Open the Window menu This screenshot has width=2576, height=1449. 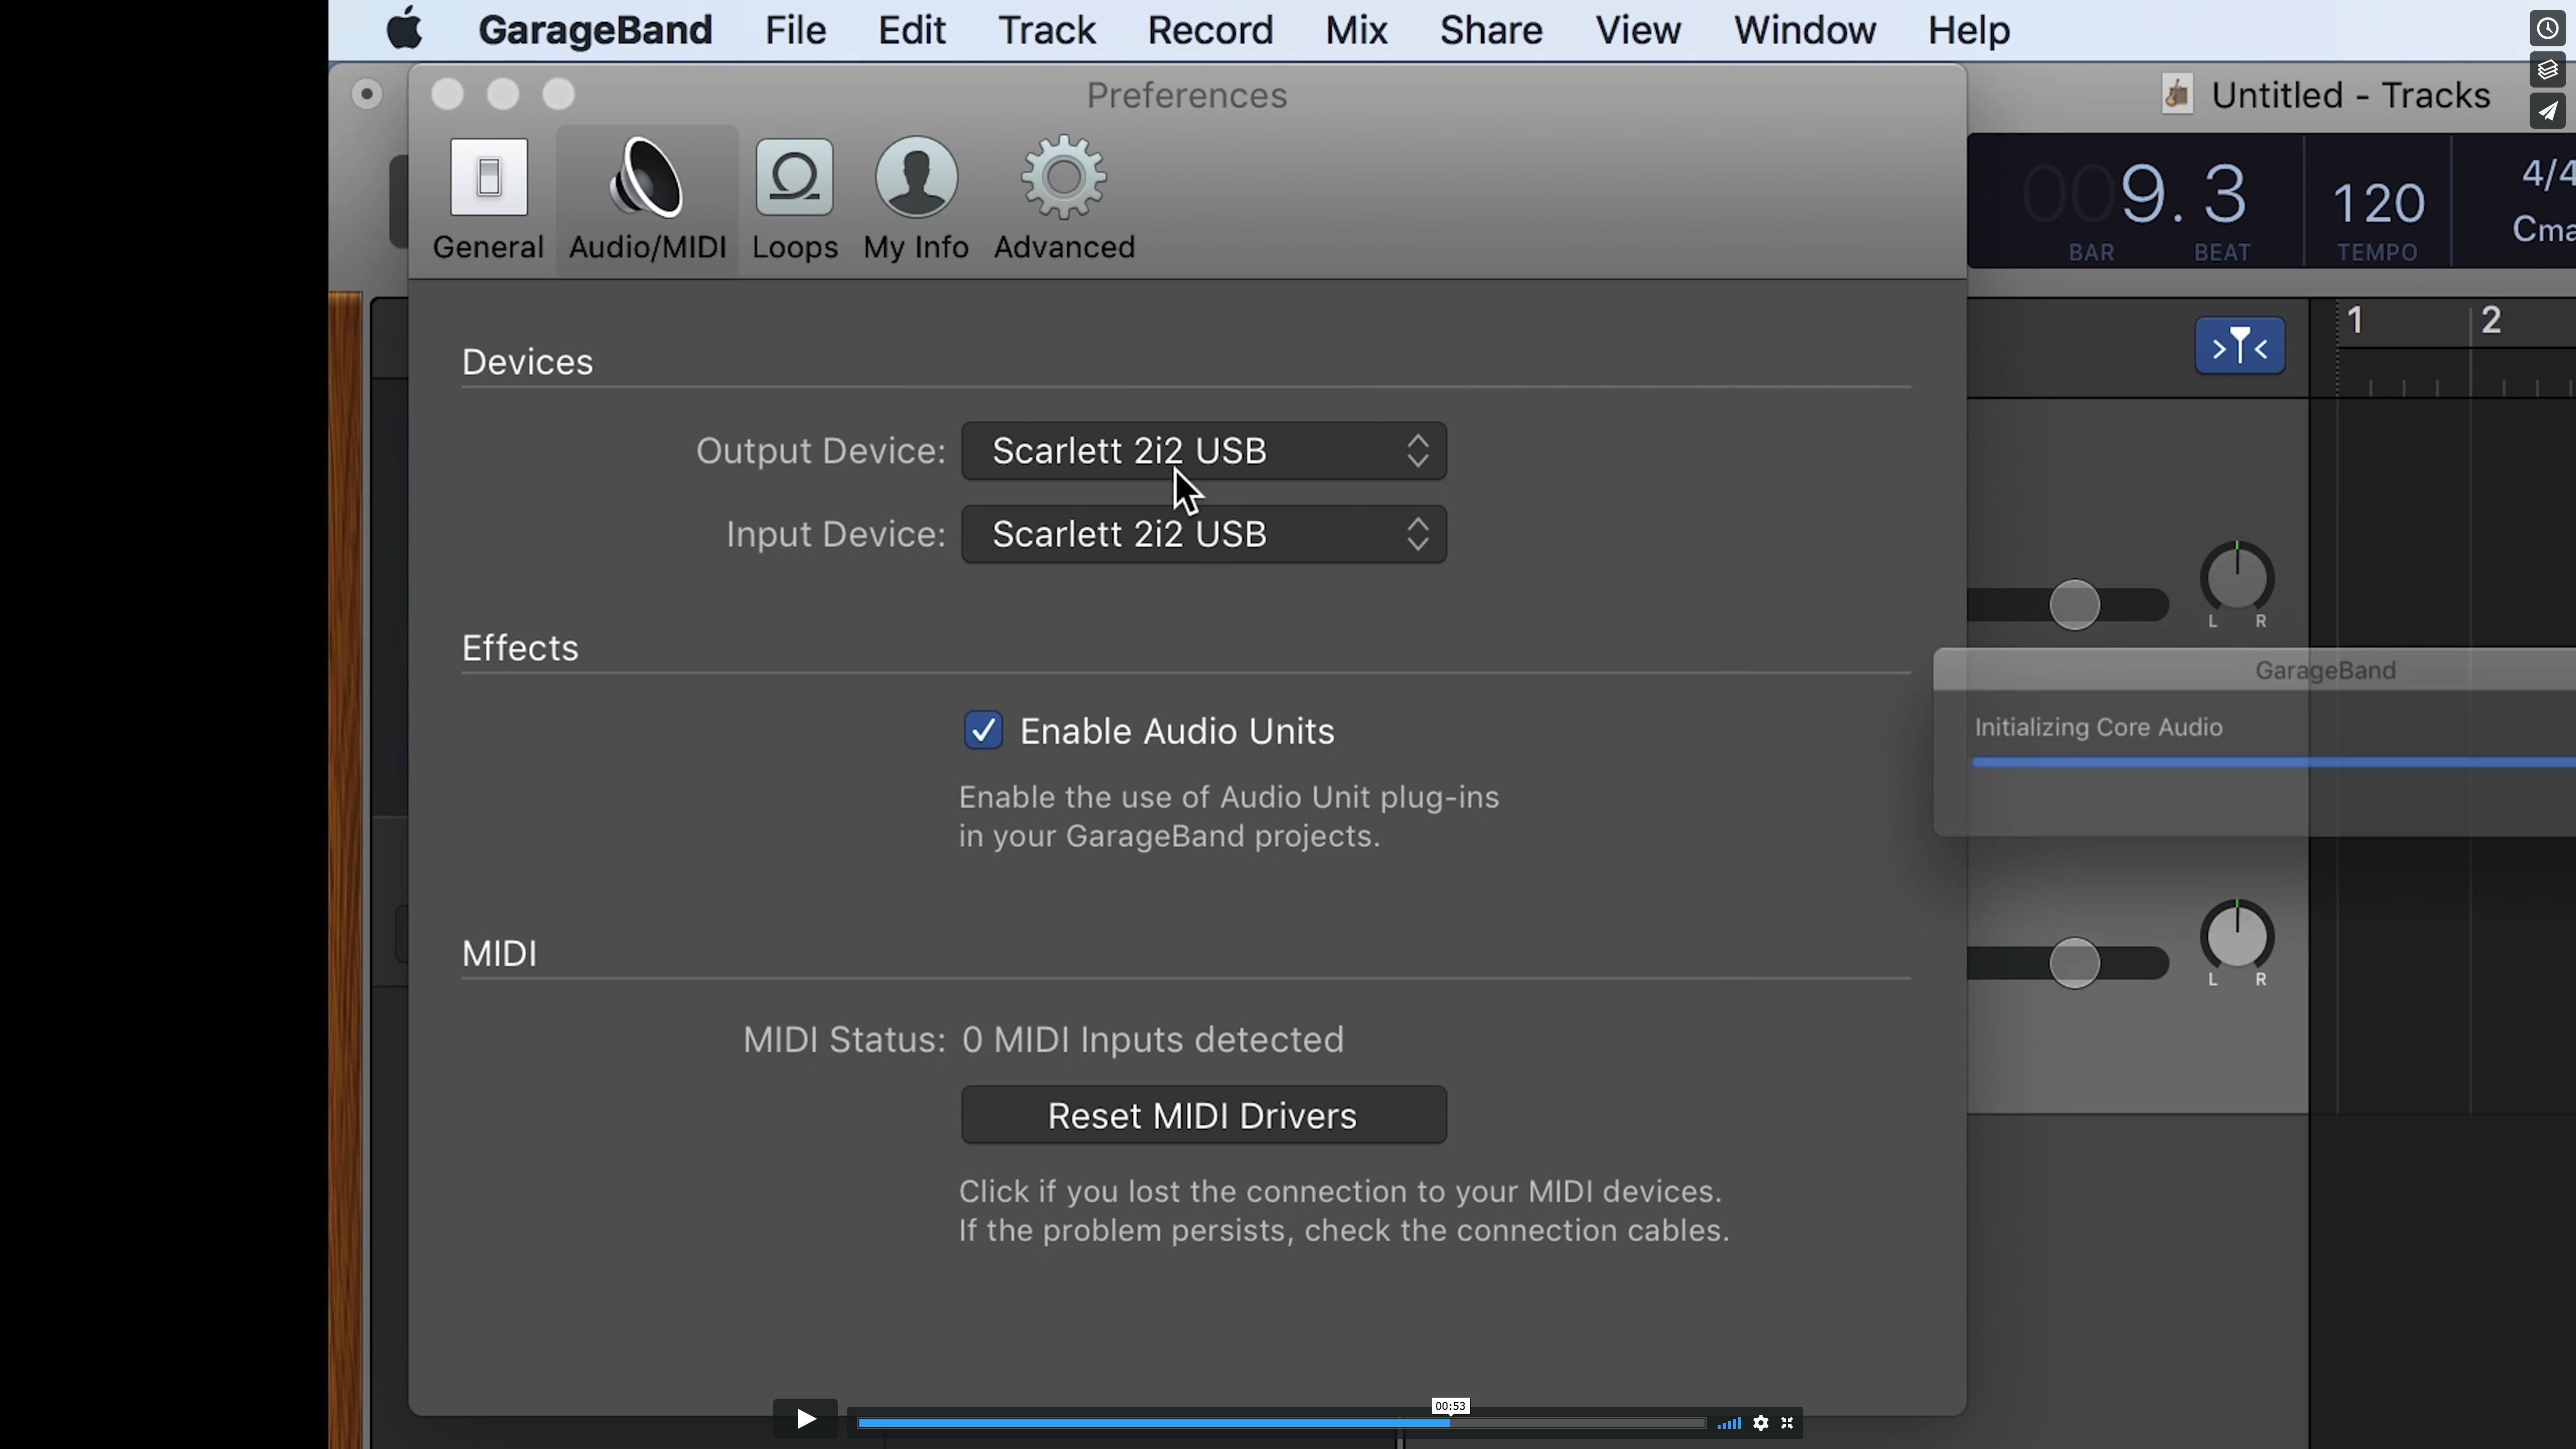[1805, 30]
